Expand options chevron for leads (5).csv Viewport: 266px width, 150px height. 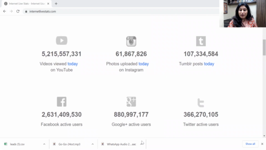(x=44, y=144)
